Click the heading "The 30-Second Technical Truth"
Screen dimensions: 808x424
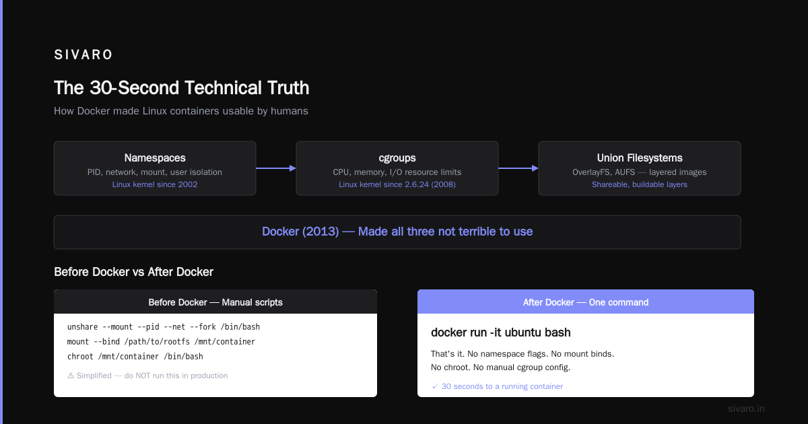pyautogui.click(x=182, y=87)
